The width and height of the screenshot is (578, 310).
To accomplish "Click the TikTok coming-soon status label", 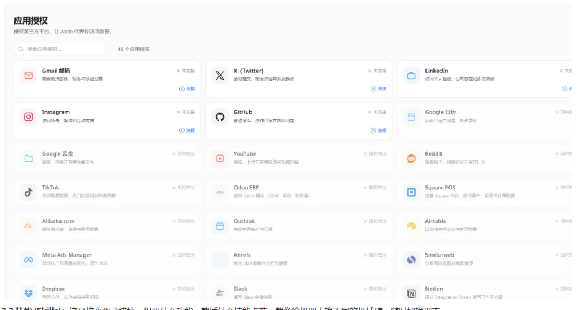I will point(184,188).
